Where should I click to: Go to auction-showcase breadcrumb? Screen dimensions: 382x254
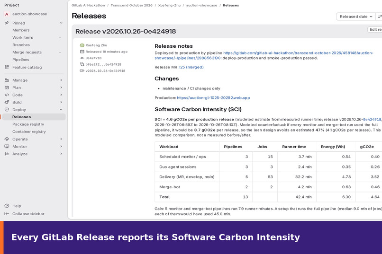point(201,5)
